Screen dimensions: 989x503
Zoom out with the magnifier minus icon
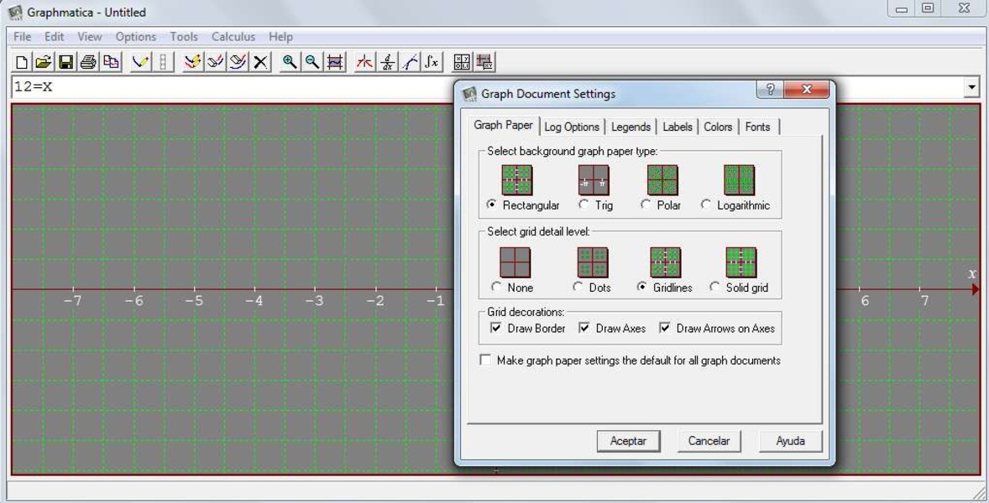(x=312, y=62)
